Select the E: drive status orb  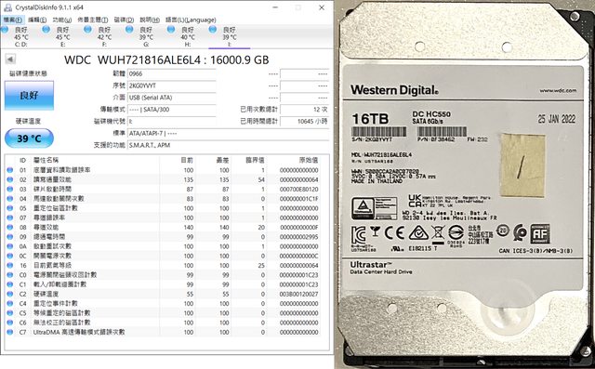click(x=46, y=29)
